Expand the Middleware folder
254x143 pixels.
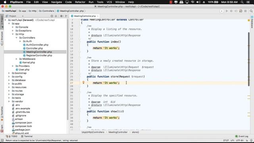coord(17,59)
